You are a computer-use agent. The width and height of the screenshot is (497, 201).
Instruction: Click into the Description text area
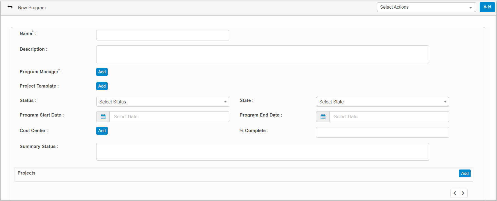coord(262,54)
